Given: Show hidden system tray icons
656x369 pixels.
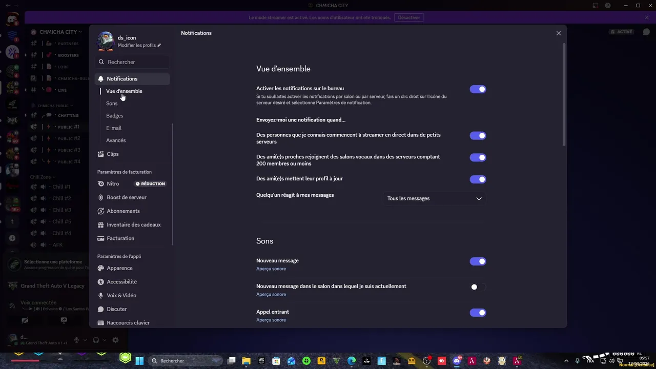Looking at the screenshot, I should click(x=566, y=361).
